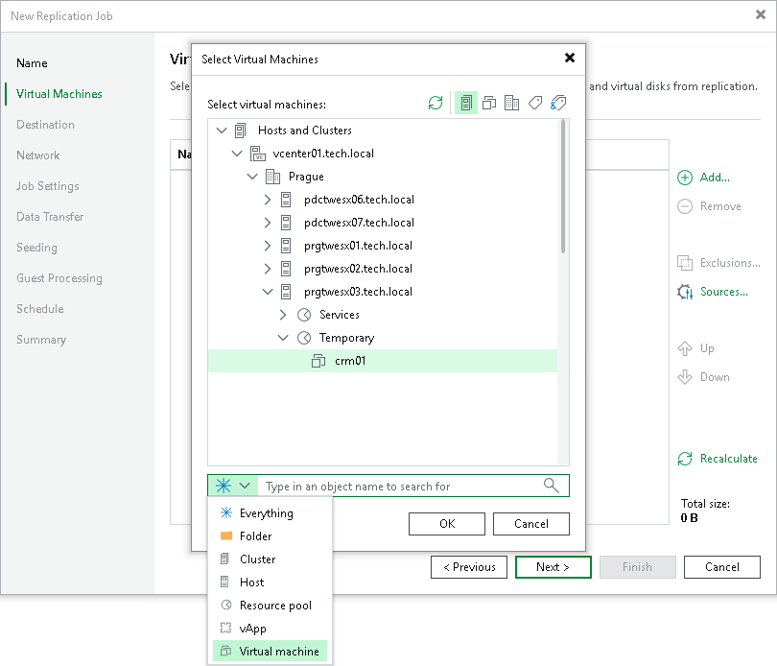
Task: Switch to Datastores and VMs view icon
Action: click(x=511, y=103)
